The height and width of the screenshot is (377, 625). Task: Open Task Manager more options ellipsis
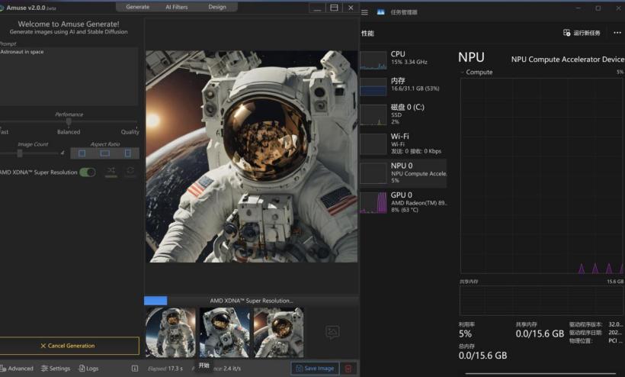tap(617, 33)
